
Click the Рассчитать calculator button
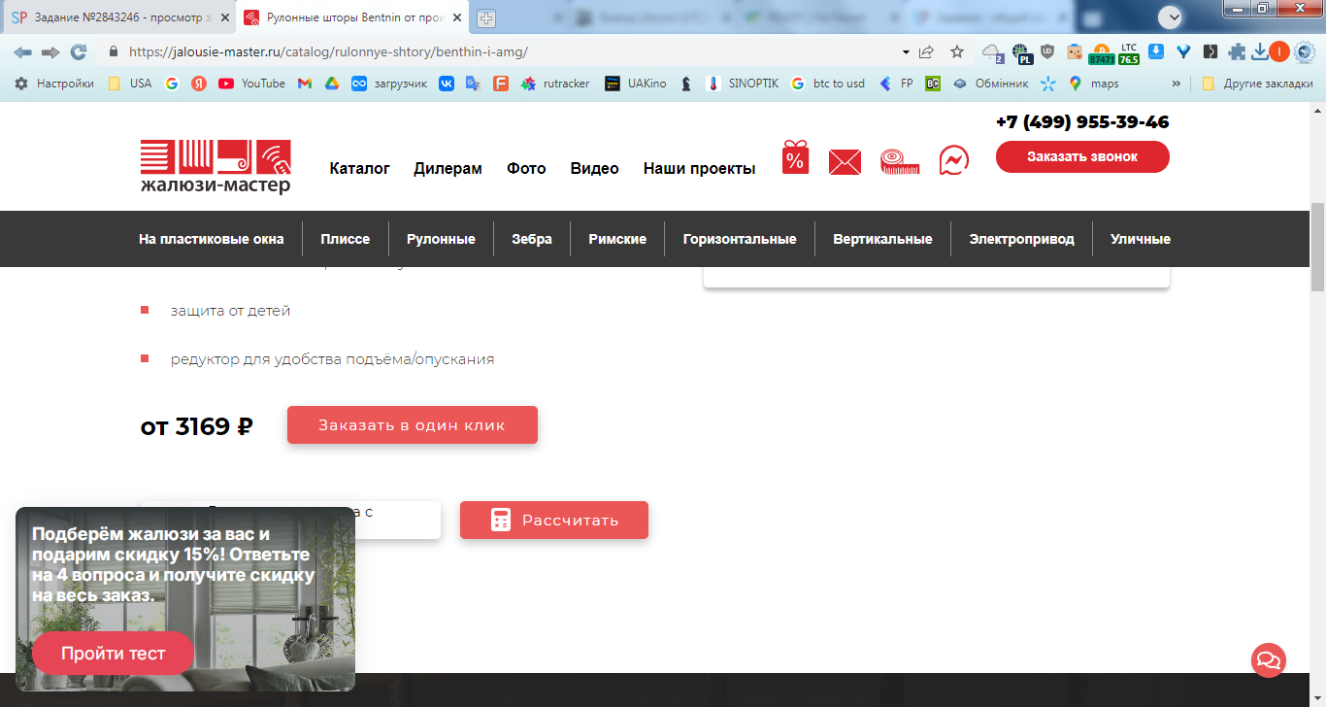(554, 520)
